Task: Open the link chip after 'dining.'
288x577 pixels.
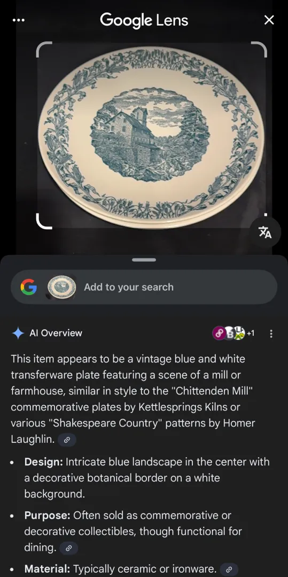Action: pyautogui.click(x=68, y=548)
